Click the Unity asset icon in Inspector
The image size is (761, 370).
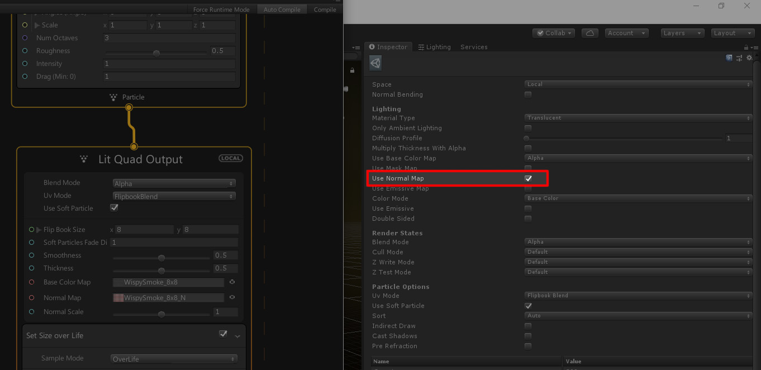point(375,63)
